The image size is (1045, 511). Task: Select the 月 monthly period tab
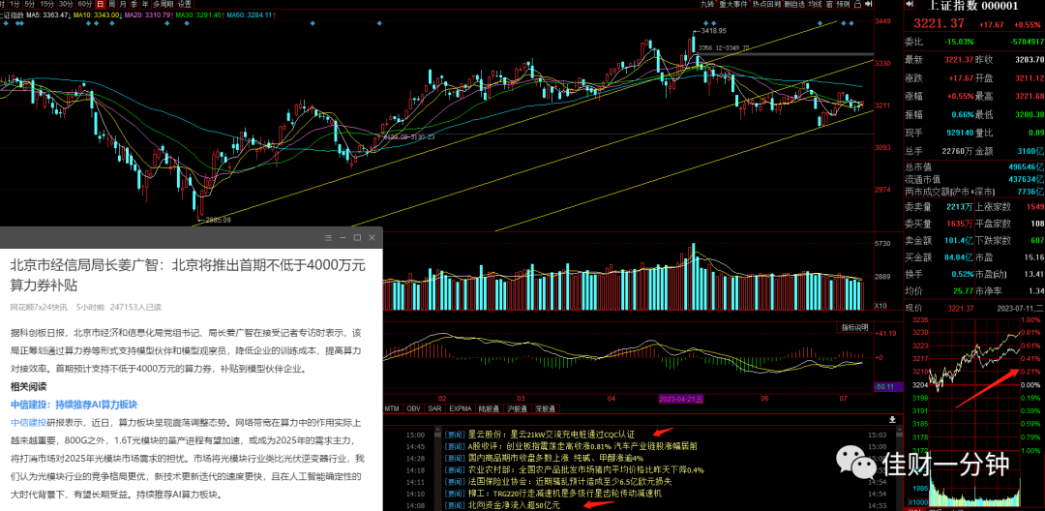pos(123,4)
